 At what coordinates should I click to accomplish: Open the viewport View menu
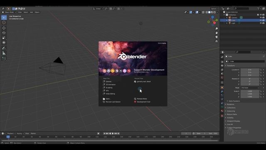[x=20, y=12]
